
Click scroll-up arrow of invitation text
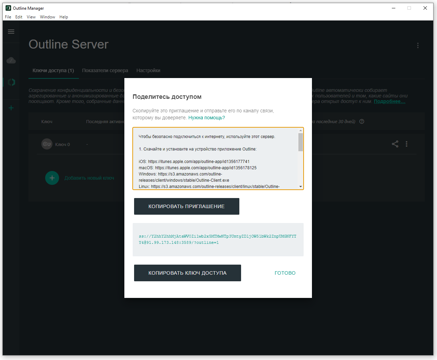coord(300,130)
